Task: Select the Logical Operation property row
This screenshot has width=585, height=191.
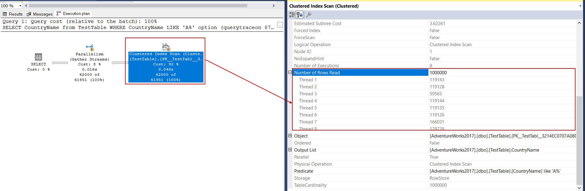Action: [x=434, y=45]
